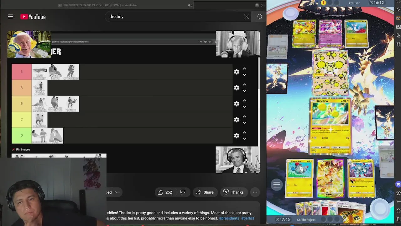Select the Presidents Rank Cuddle Positions tab

pos(97,5)
